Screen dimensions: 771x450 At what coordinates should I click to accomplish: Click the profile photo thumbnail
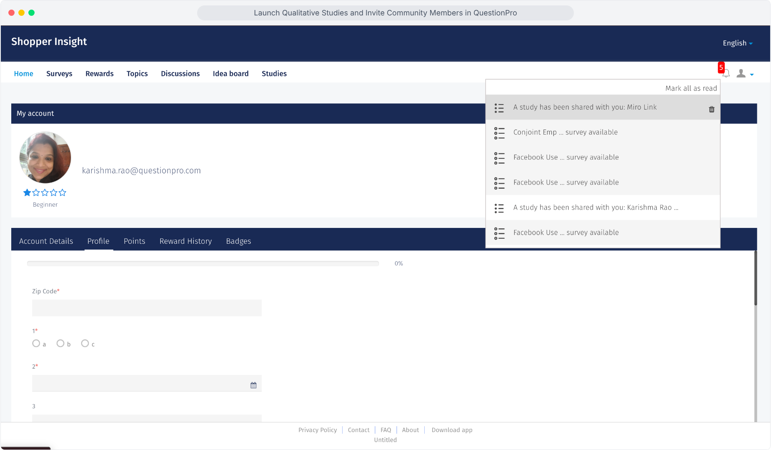[45, 157]
